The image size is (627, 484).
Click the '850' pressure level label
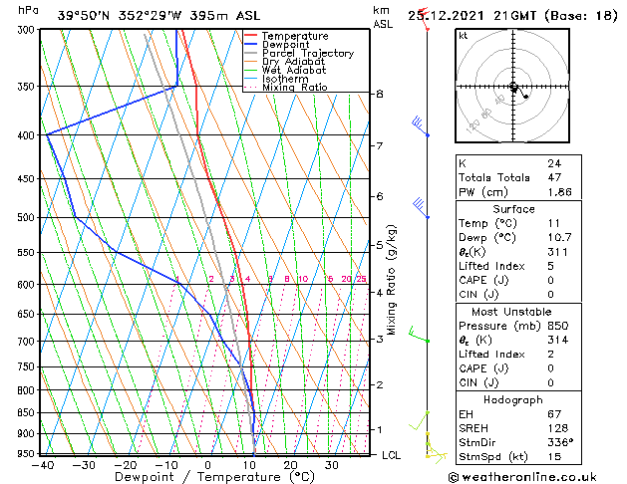click(x=26, y=412)
